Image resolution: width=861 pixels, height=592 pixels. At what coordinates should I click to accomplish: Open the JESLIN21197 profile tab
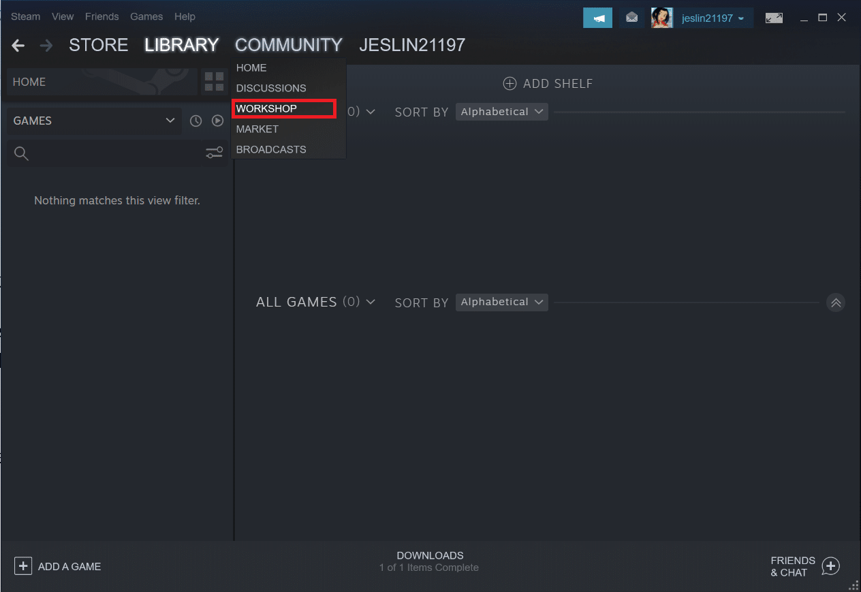tap(412, 45)
